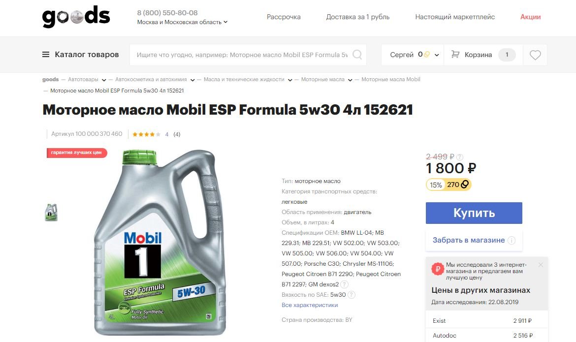This screenshot has width=576, height=342.
Task: Open the Акции menu item
Action: coord(530,17)
